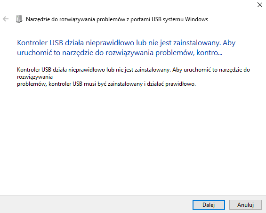Click the USB troubleshooter device icon
Image resolution: width=266 pixels, height=213 pixels.
(19, 19)
